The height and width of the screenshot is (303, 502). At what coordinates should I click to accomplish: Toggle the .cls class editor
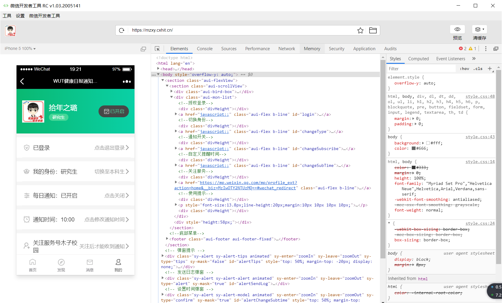(x=478, y=69)
